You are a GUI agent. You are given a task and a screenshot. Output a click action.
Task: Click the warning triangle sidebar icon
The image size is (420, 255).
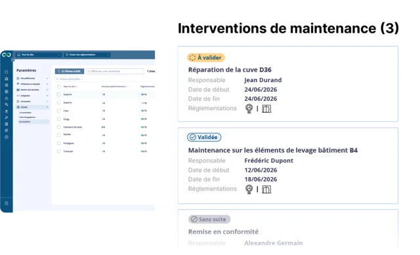pos(7,98)
